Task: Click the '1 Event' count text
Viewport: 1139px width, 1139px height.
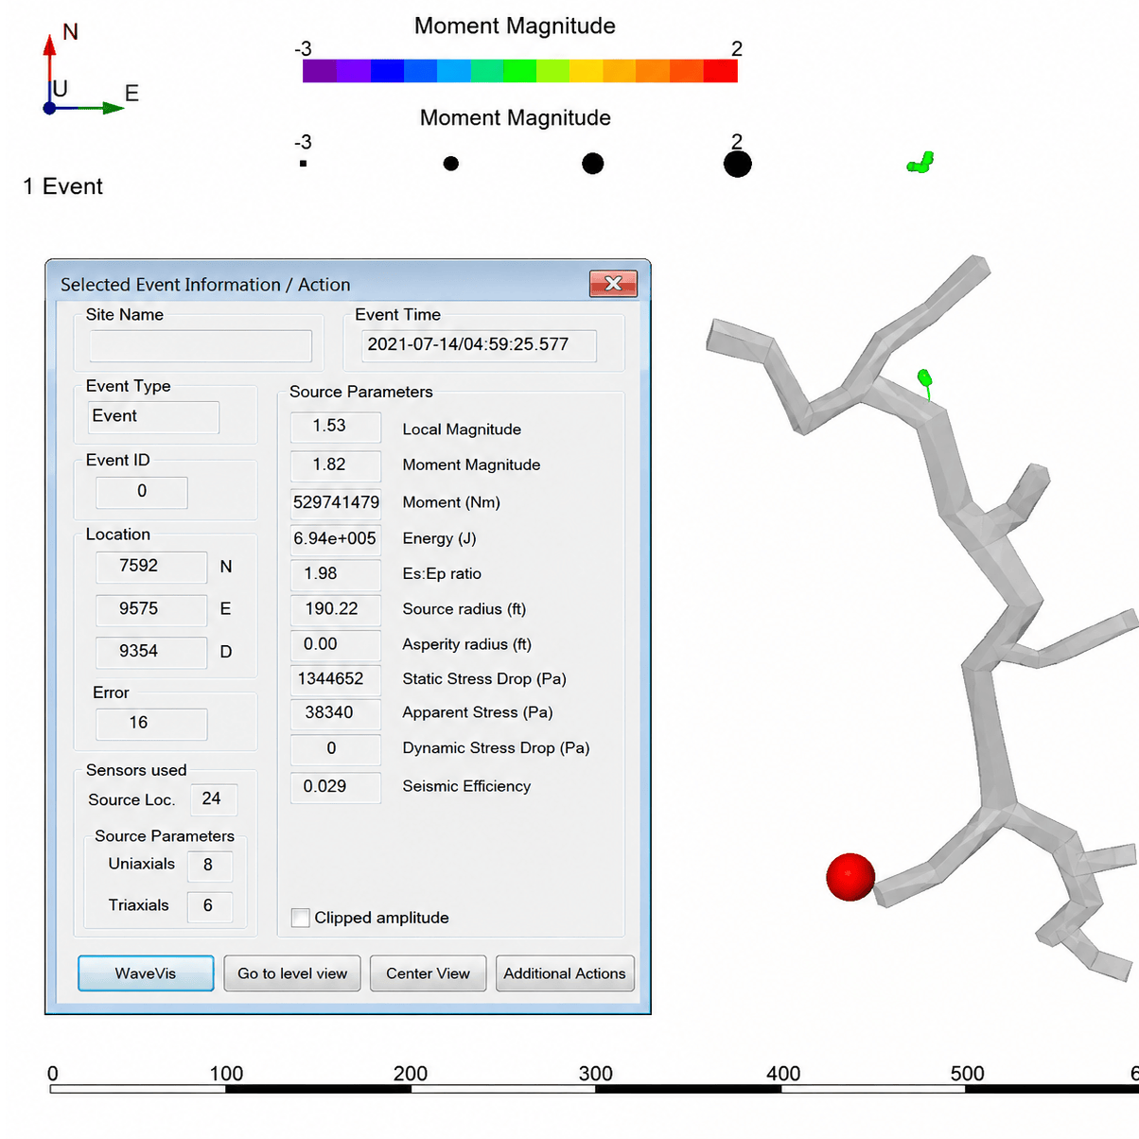Action: pyautogui.click(x=62, y=186)
